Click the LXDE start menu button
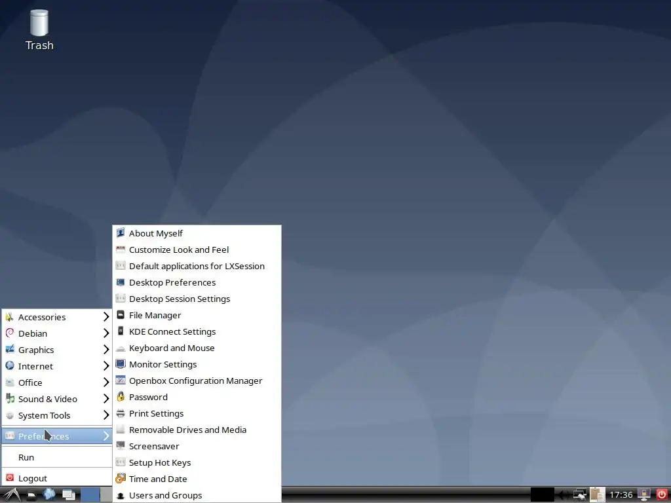The height and width of the screenshot is (503, 671). (x=11, y=495)
